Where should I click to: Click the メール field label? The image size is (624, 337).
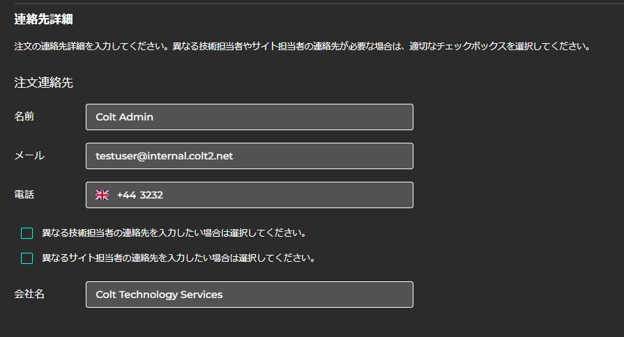pyautogui.click(x=29, y=156)
